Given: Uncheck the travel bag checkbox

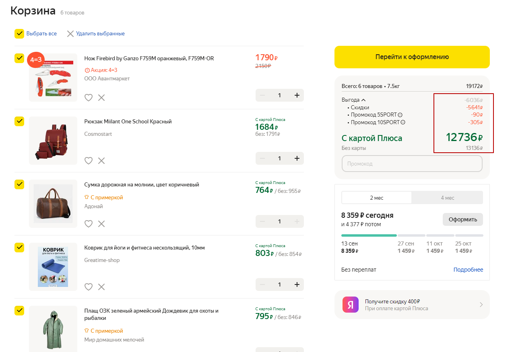Looking at the screenshot, I should coord(19,184).
